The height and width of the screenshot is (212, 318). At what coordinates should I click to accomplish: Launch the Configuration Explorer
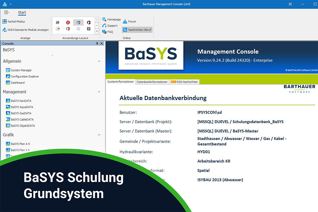pyautogui.click(x=25, y=76)
